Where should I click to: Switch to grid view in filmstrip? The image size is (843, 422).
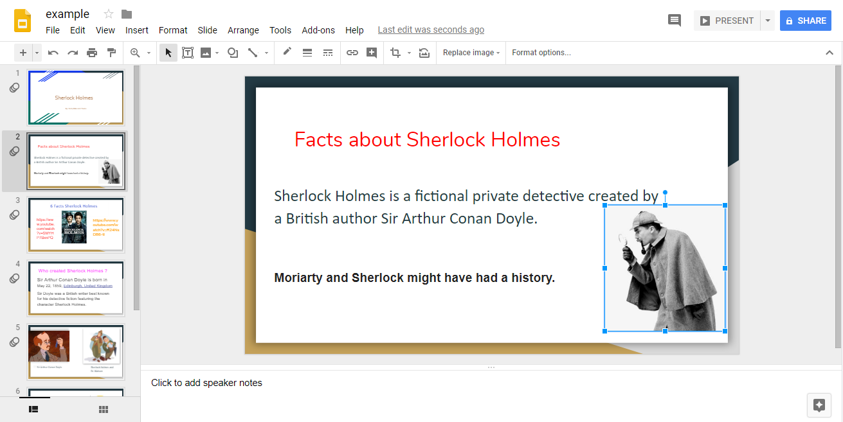point(103,409)
